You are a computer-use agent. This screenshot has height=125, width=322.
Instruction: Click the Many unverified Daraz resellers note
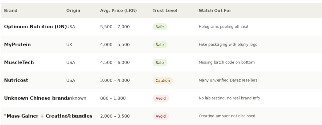click(x=228, y=80)
